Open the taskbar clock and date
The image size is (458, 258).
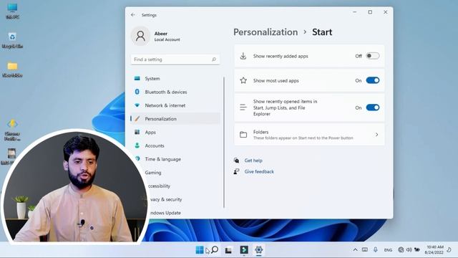point(434,249)
